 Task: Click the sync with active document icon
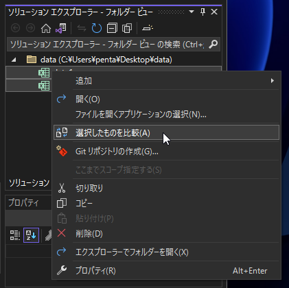pos(82,28)
